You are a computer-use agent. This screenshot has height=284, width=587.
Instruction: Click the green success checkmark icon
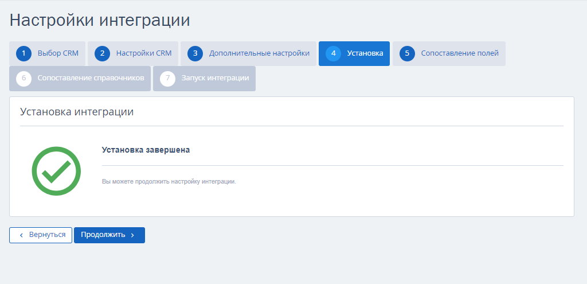click(56, 171)
